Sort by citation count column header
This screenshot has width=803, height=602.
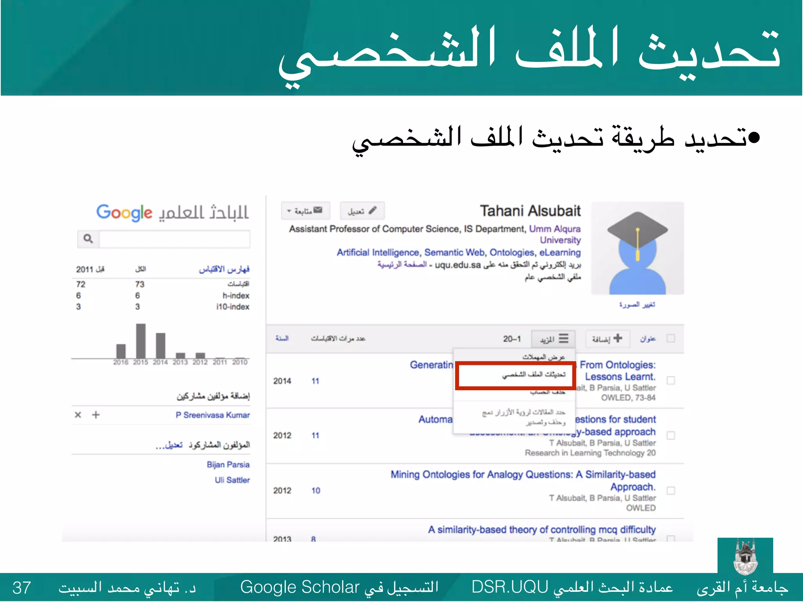pos(338,338)
